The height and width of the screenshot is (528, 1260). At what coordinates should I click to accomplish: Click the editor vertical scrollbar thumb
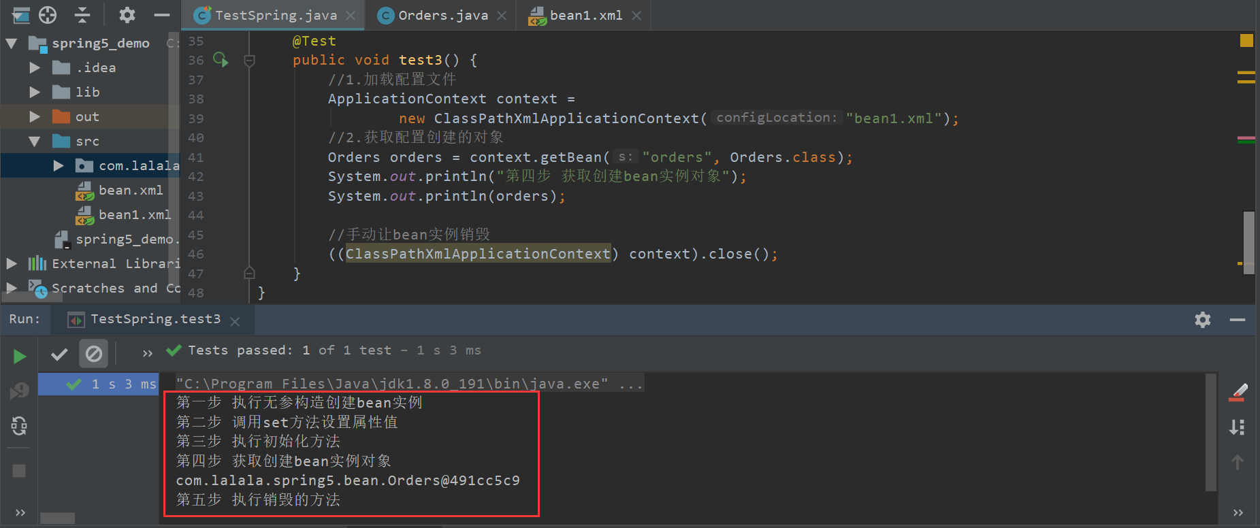[x=1248, y=242]
